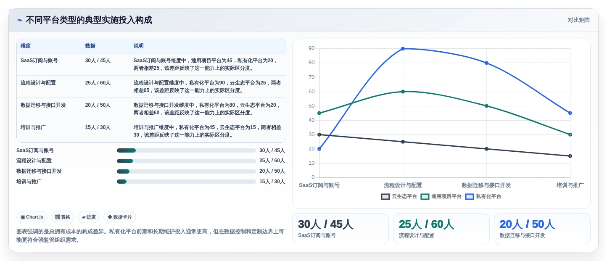Click the 进度 tag chip

(x=89, y=217)
